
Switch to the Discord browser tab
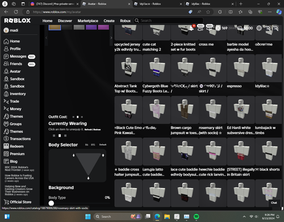55,4
